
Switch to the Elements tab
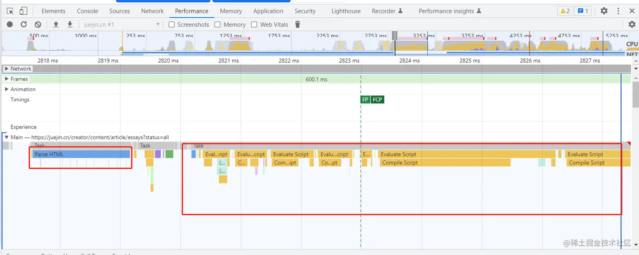(53, 11)
